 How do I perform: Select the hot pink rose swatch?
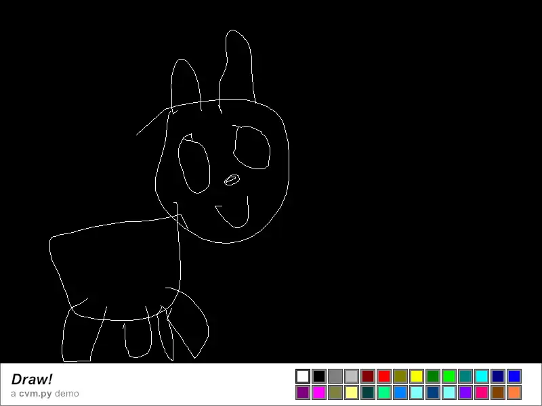pos(482,392)
